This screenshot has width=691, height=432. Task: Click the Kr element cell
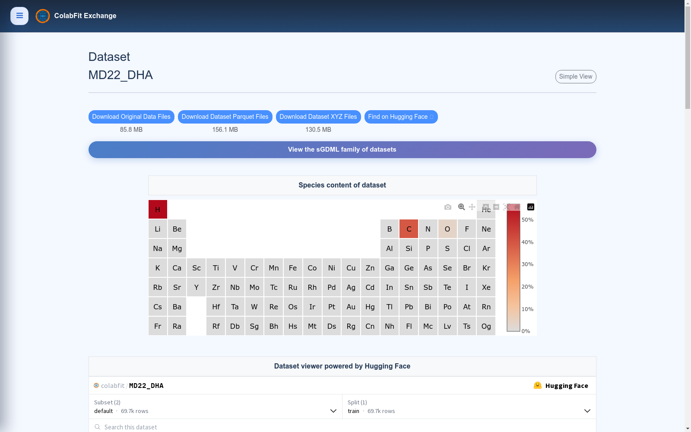pyautogui.click(x=486, y=268)
